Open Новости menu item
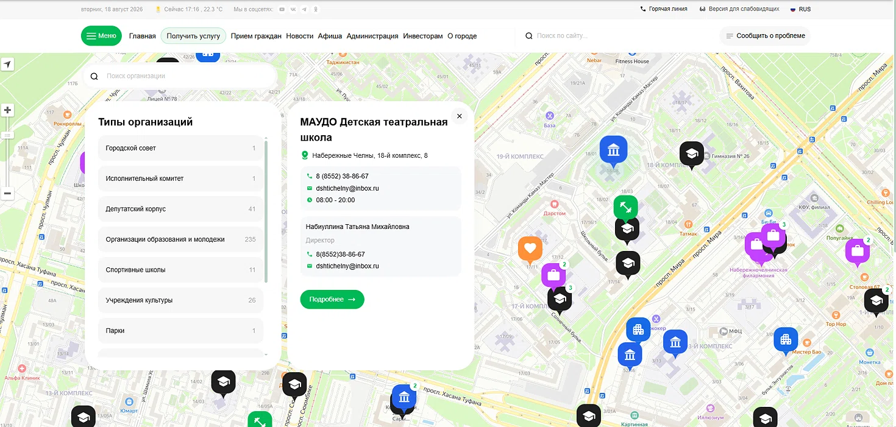The width and height of the screenshot is (896, 427). click(x=300, y=36)
